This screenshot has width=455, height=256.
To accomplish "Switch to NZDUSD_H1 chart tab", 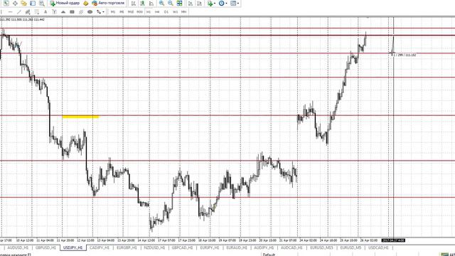I will 154,248.
